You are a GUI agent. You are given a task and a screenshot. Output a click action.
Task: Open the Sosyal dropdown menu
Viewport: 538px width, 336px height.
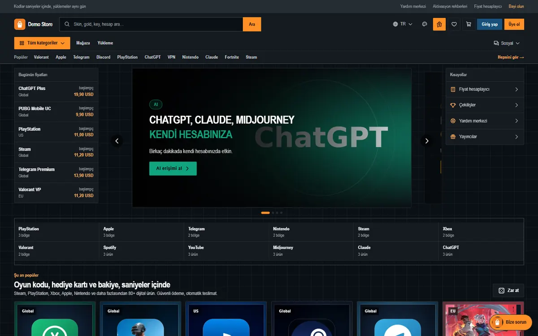507,43
